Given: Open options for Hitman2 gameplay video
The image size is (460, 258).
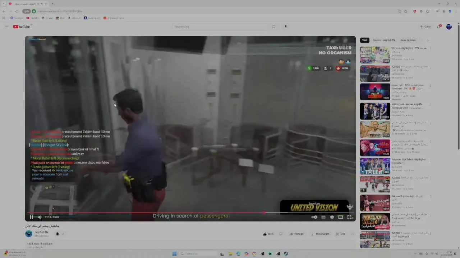Looking at the screenshot, I should point(431,196).
